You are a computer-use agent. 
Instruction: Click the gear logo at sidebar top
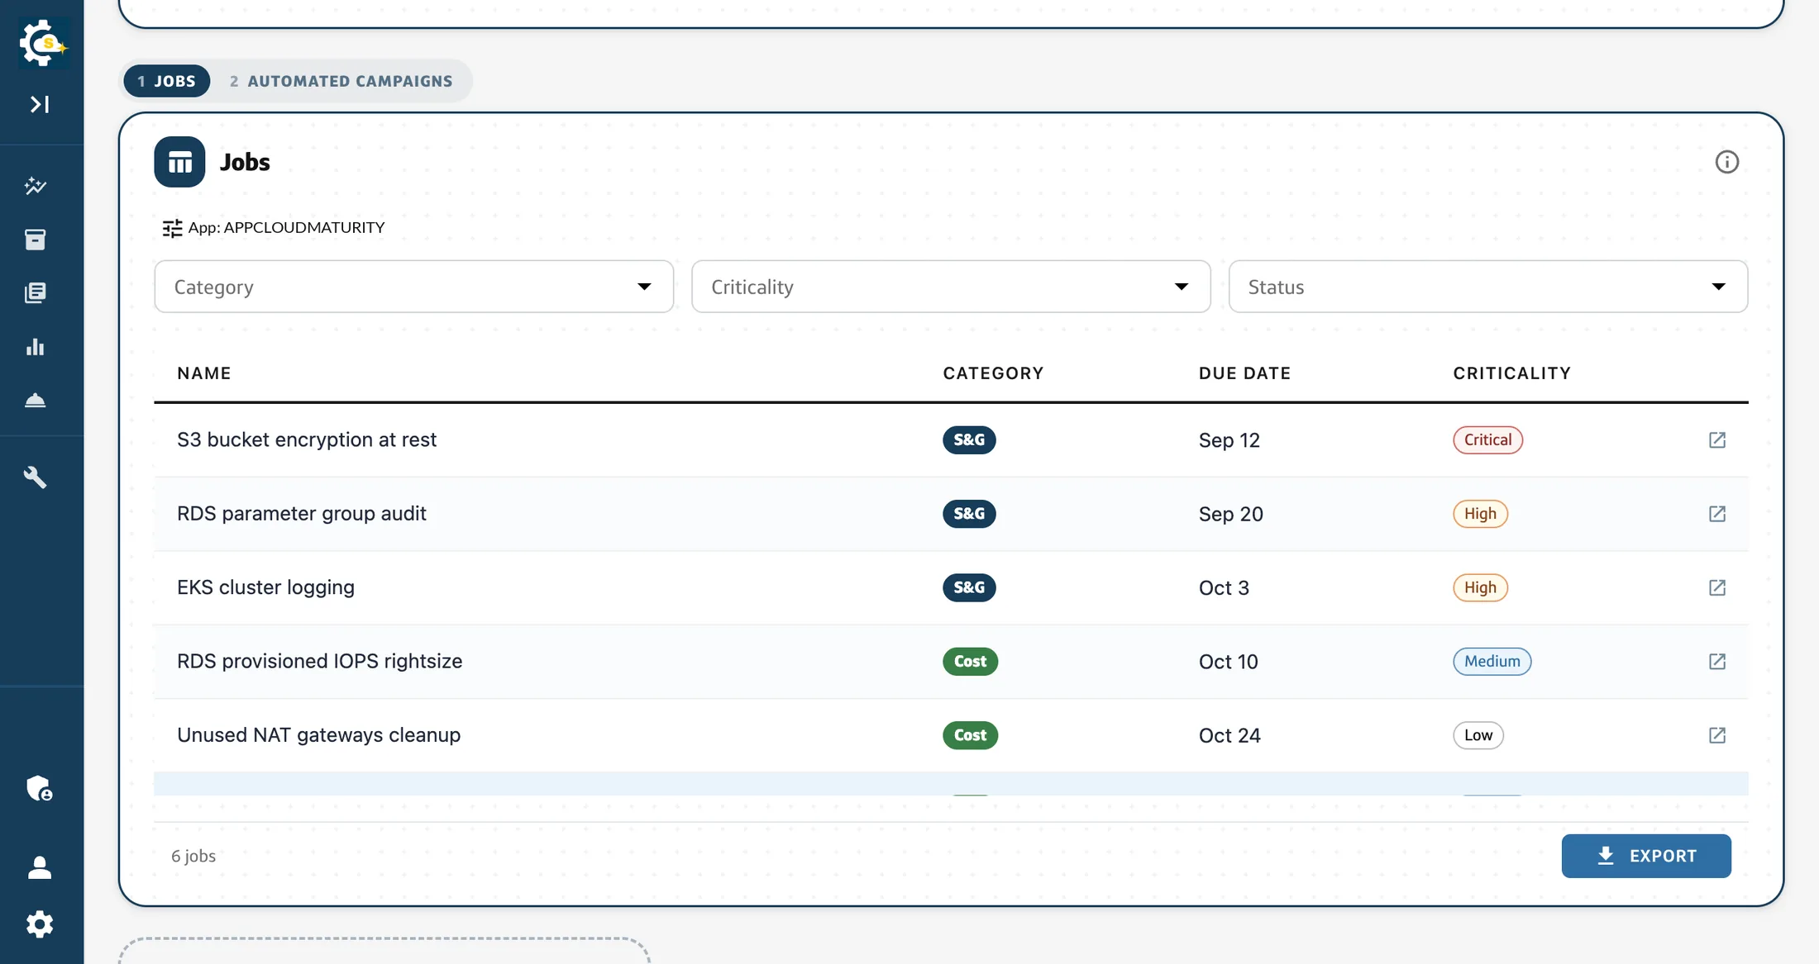42,43
